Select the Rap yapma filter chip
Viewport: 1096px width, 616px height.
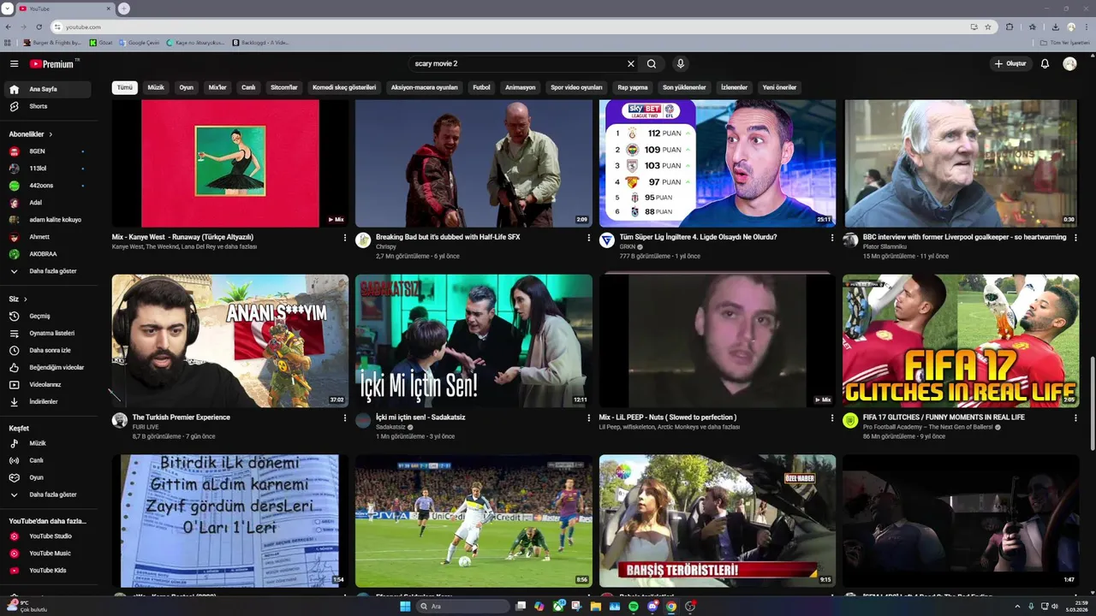pos(633,87)
